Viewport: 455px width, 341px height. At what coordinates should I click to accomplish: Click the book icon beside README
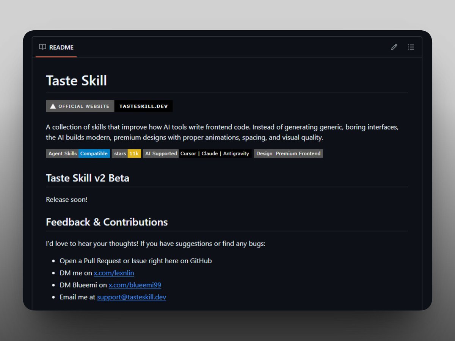[42, 47]
